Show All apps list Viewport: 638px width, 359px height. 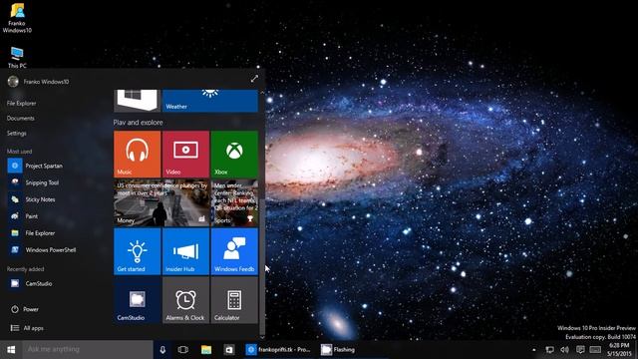pos(27,328)
